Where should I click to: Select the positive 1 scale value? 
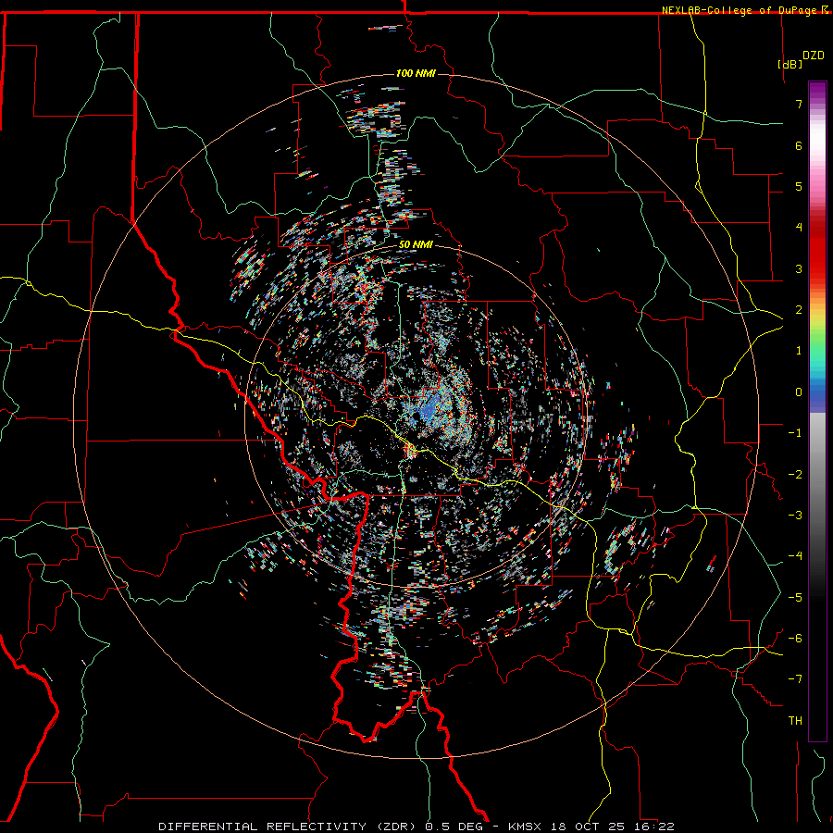tap(799, 351)
